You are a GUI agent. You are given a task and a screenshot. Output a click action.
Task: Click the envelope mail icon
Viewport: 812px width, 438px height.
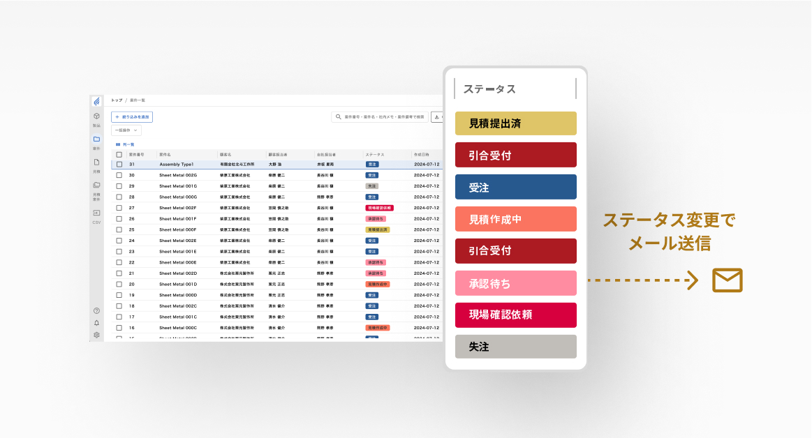pyautogui.click(x=727, y=280)
